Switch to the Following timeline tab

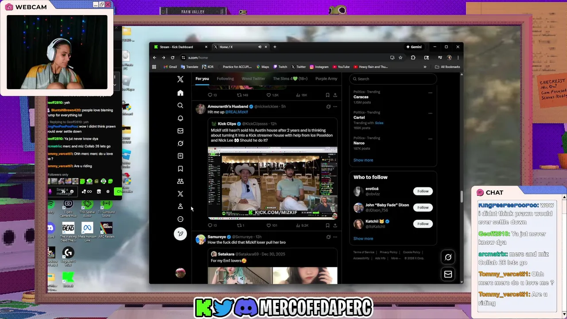(x=225, y=79)
